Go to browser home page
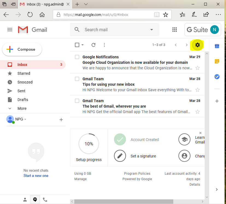The height and width of the screenshot is (204, 226). click(42, 15)
